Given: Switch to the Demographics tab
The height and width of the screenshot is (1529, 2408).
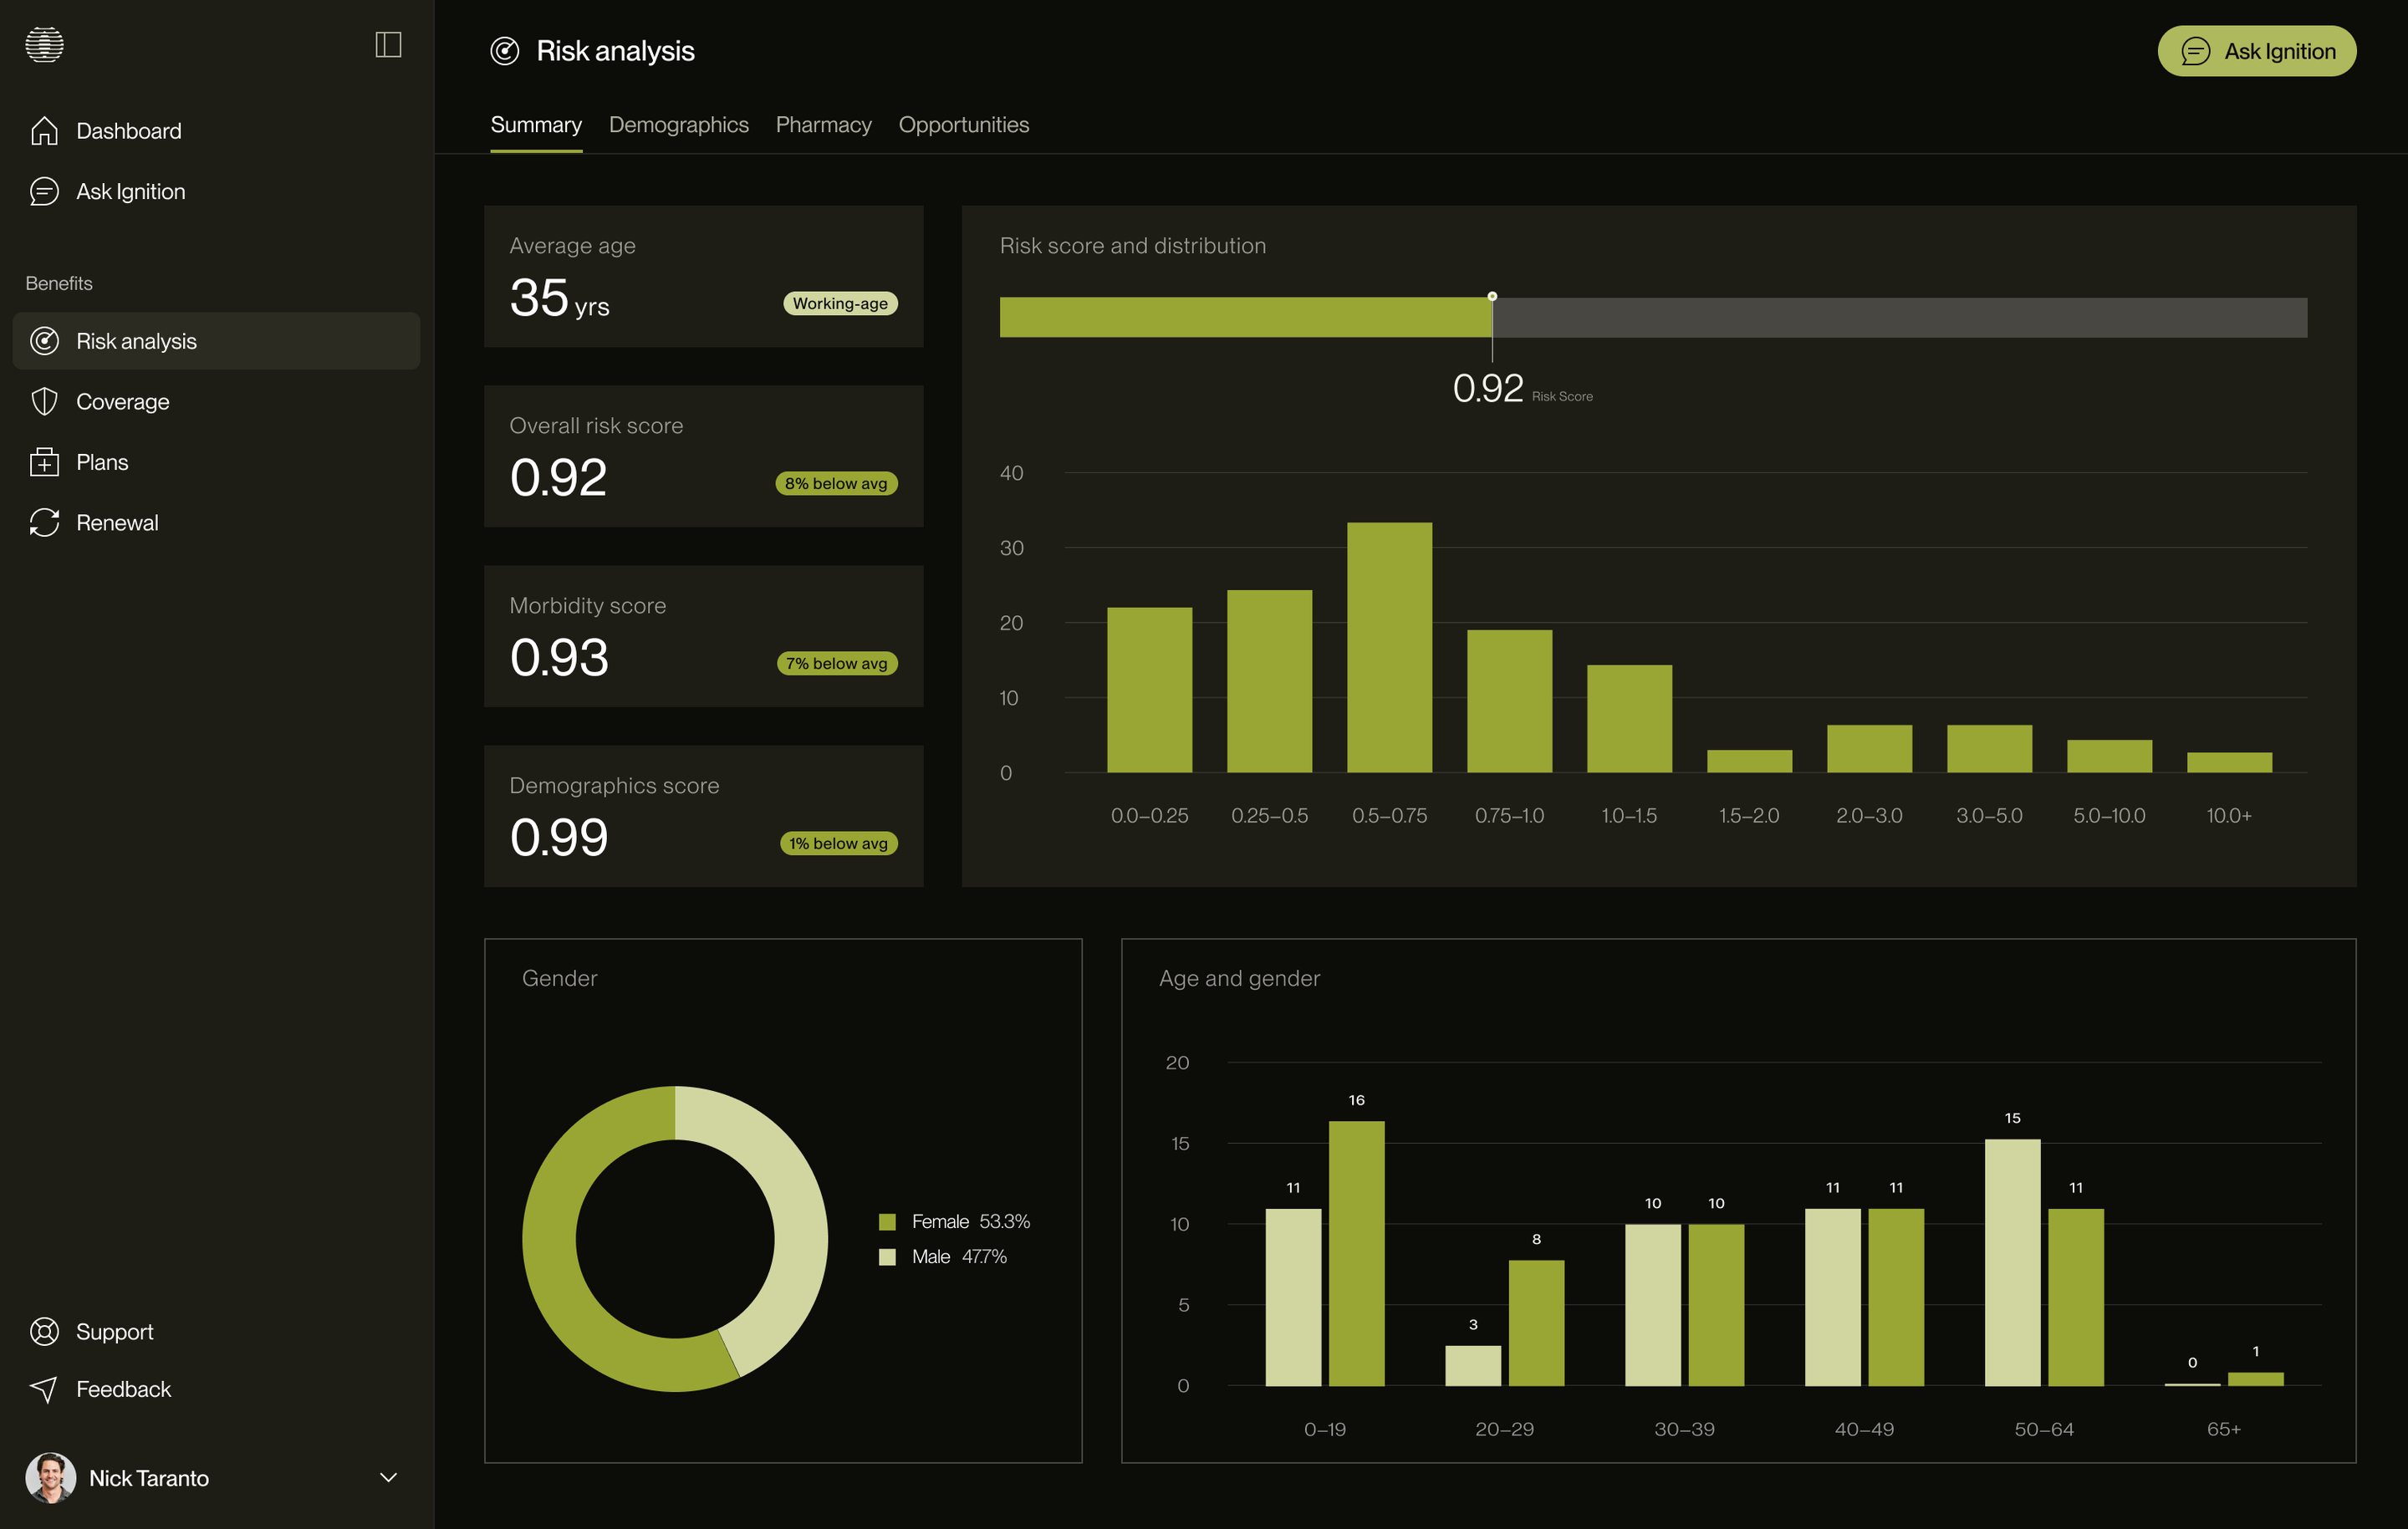Looking at the screenshot, I should tap(679, 125).
